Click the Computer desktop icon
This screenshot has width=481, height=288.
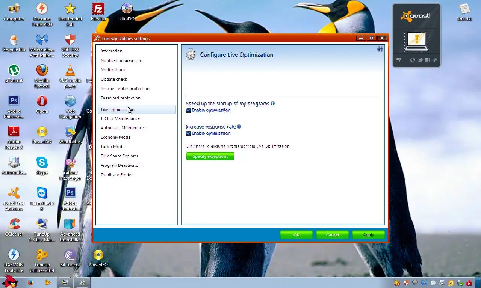pyautogui.click(x=14, y=12)
